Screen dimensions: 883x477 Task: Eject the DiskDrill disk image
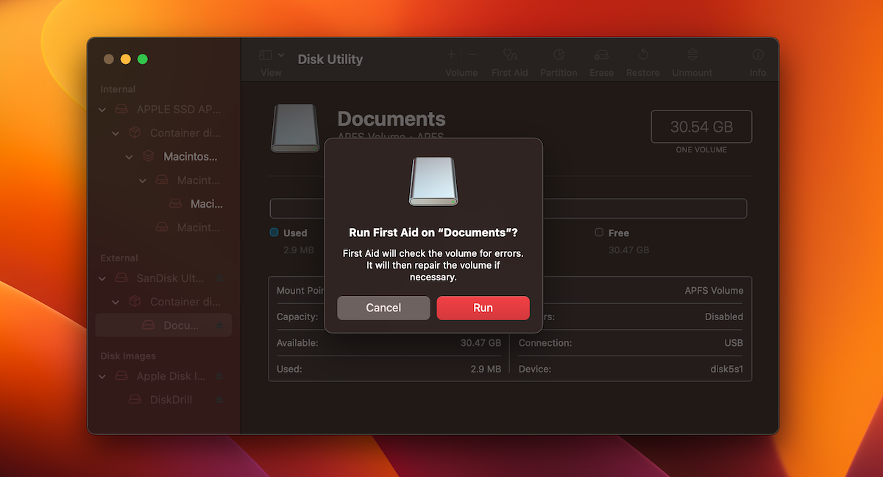[x=219, y=400]
